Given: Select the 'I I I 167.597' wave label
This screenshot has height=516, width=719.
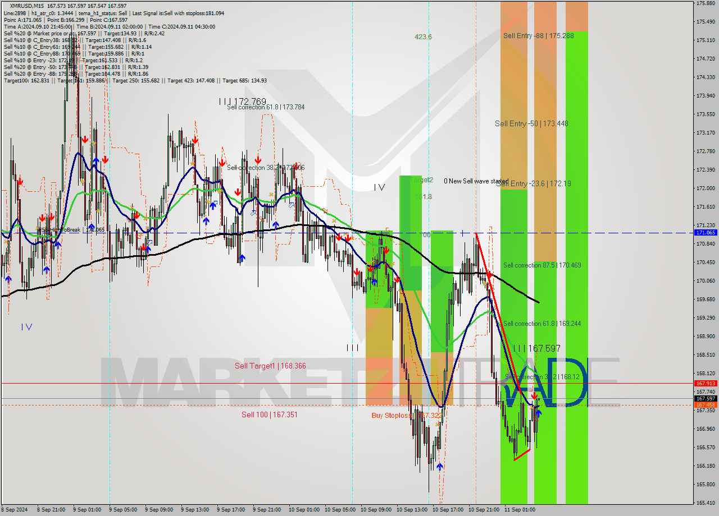Looking at the screenshot, I should pos(536,348).
